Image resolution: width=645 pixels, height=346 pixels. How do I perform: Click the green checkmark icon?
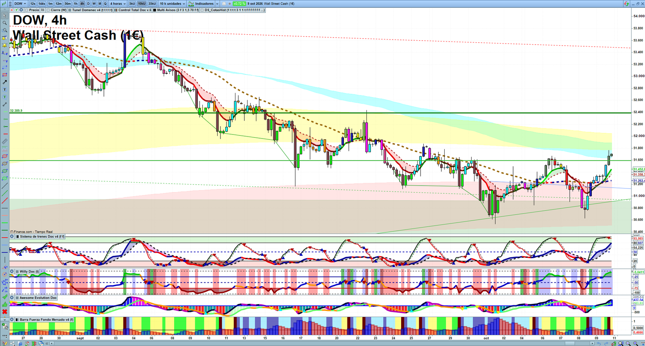(x=4, y=297)
